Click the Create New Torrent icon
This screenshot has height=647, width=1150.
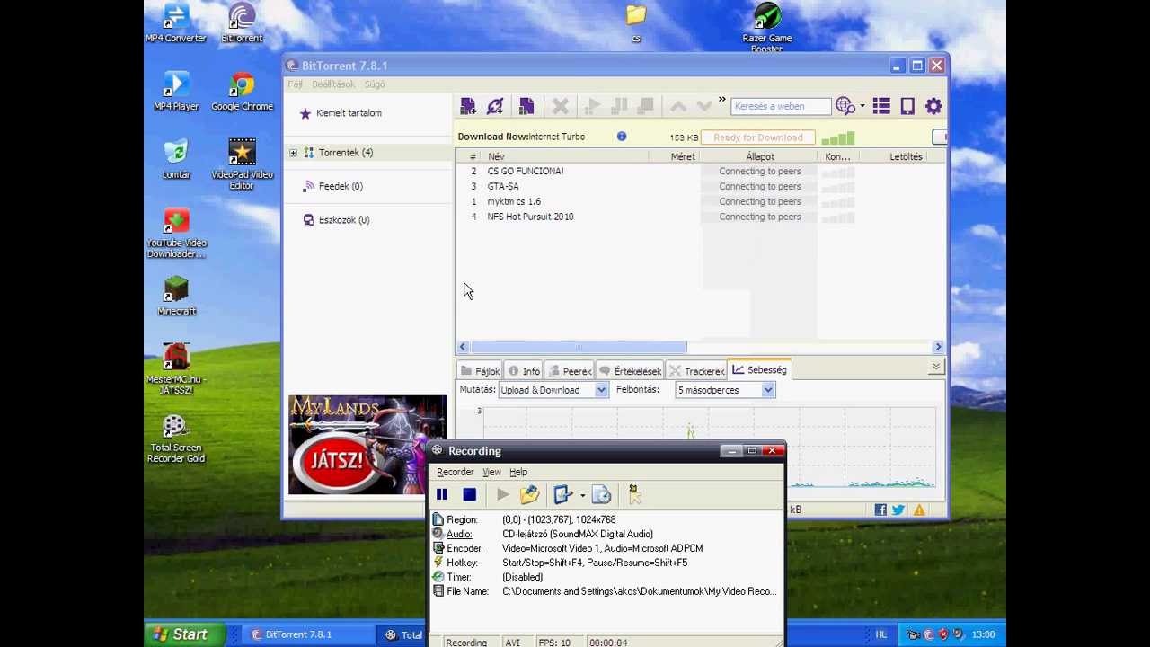[x=526, y=106]
